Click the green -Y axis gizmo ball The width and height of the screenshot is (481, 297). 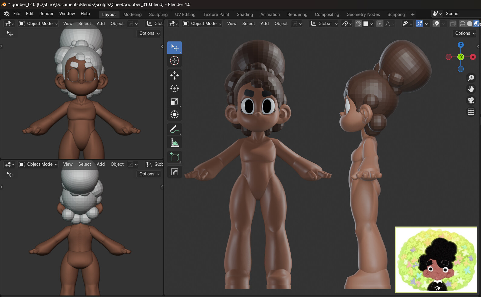461,57
